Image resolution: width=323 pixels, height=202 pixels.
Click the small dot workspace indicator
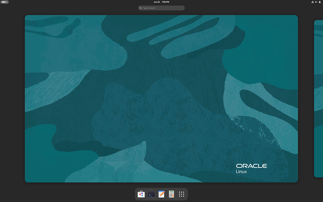tap(7, 2)
